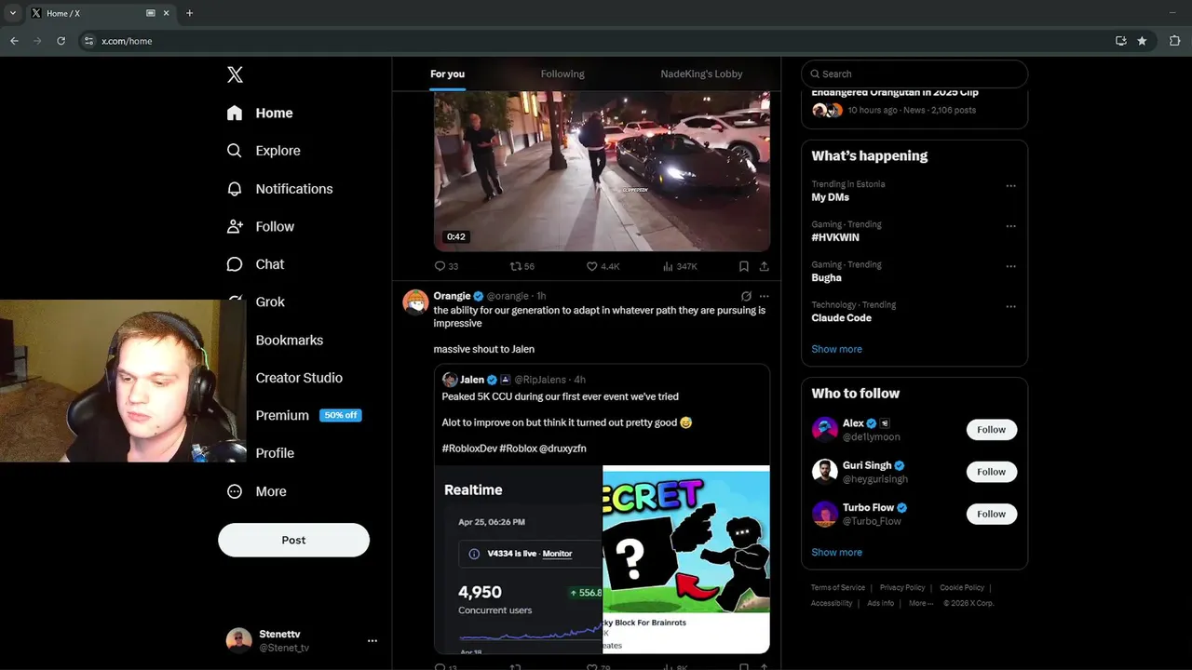The width and height of the screenshot is (1192, 670).
Task: Go back in browser history
Action: click(x=14, y=41)
